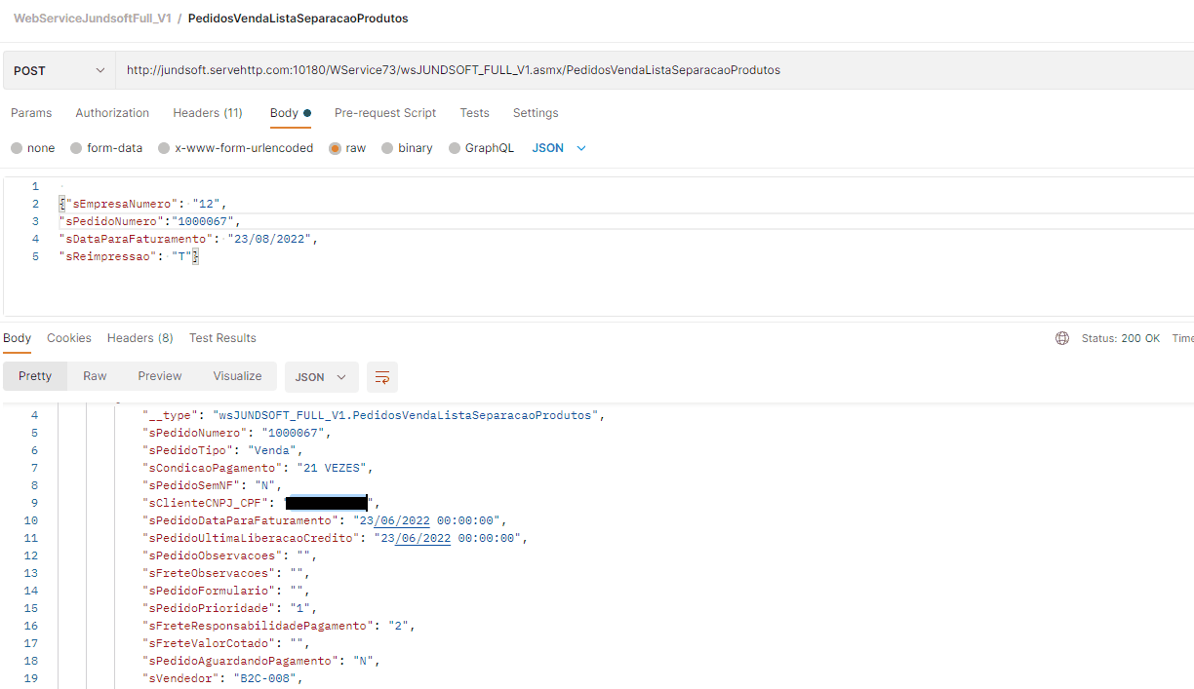
Task: Open the POST method dropdown
Action: point(59,70)
